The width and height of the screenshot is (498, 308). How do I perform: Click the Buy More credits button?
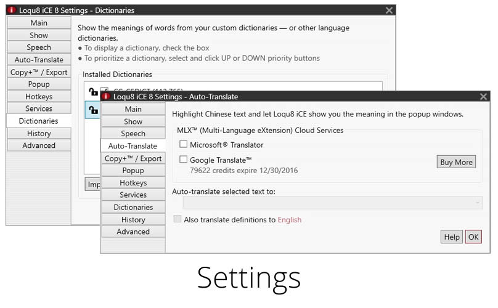point(456,162)
